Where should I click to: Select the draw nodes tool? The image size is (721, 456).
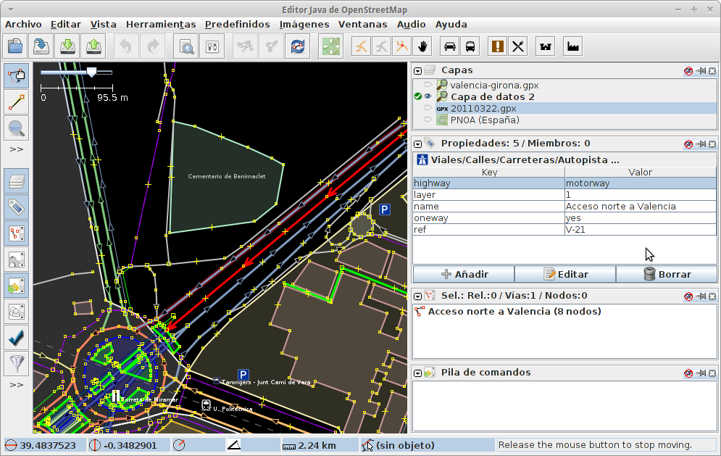tap(16, 101)
